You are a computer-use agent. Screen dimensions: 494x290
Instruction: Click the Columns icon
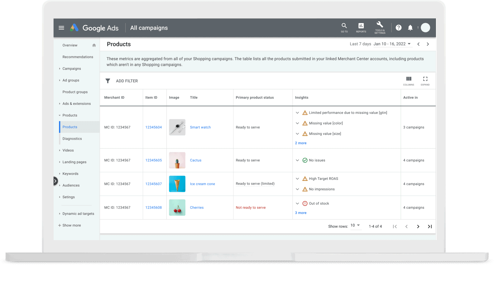point(408,79)
